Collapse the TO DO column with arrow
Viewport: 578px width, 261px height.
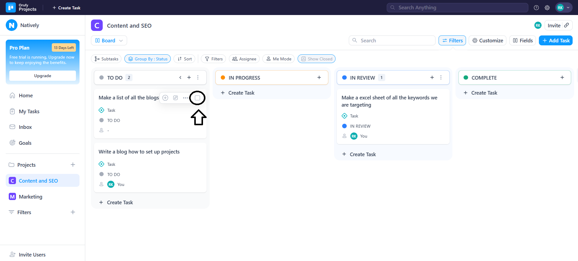pyautogui.click(x=180, y=77)
